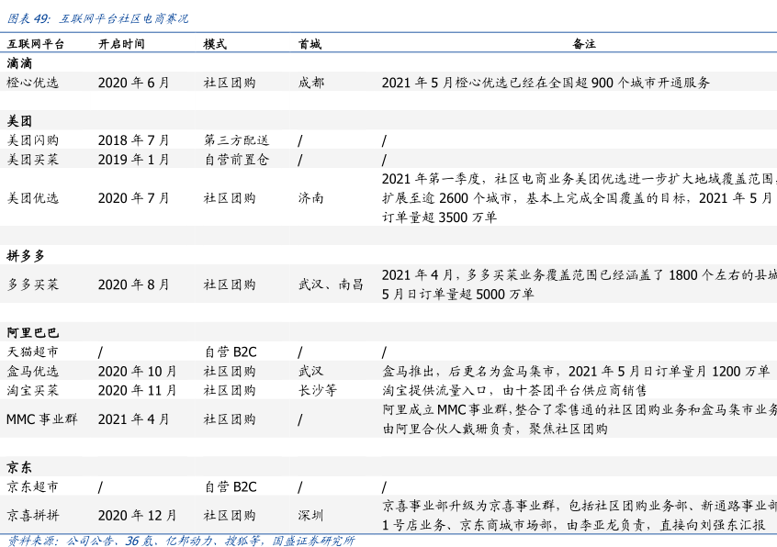The height and width of the screenshot is (547, 777).
Task: Click the 武汉、南昌 city cell
Action: [x=331, y=285]
